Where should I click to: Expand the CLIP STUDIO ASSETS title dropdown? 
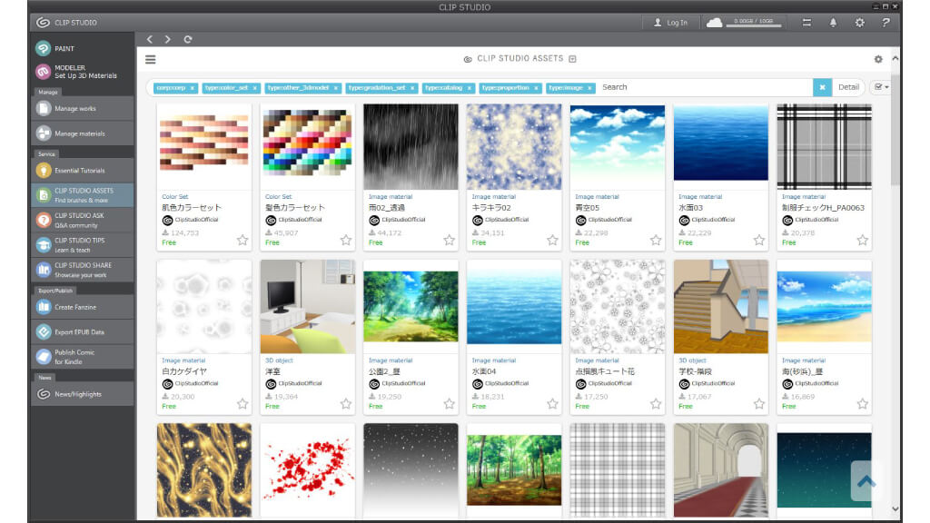click(x=572, y=59)
